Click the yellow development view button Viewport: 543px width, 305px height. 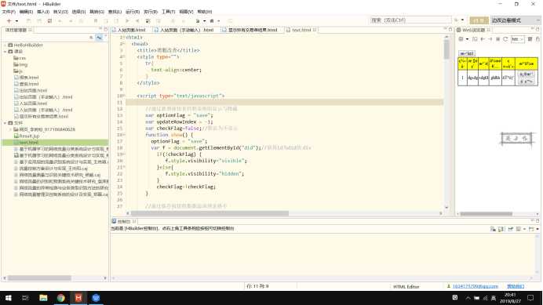479,20
